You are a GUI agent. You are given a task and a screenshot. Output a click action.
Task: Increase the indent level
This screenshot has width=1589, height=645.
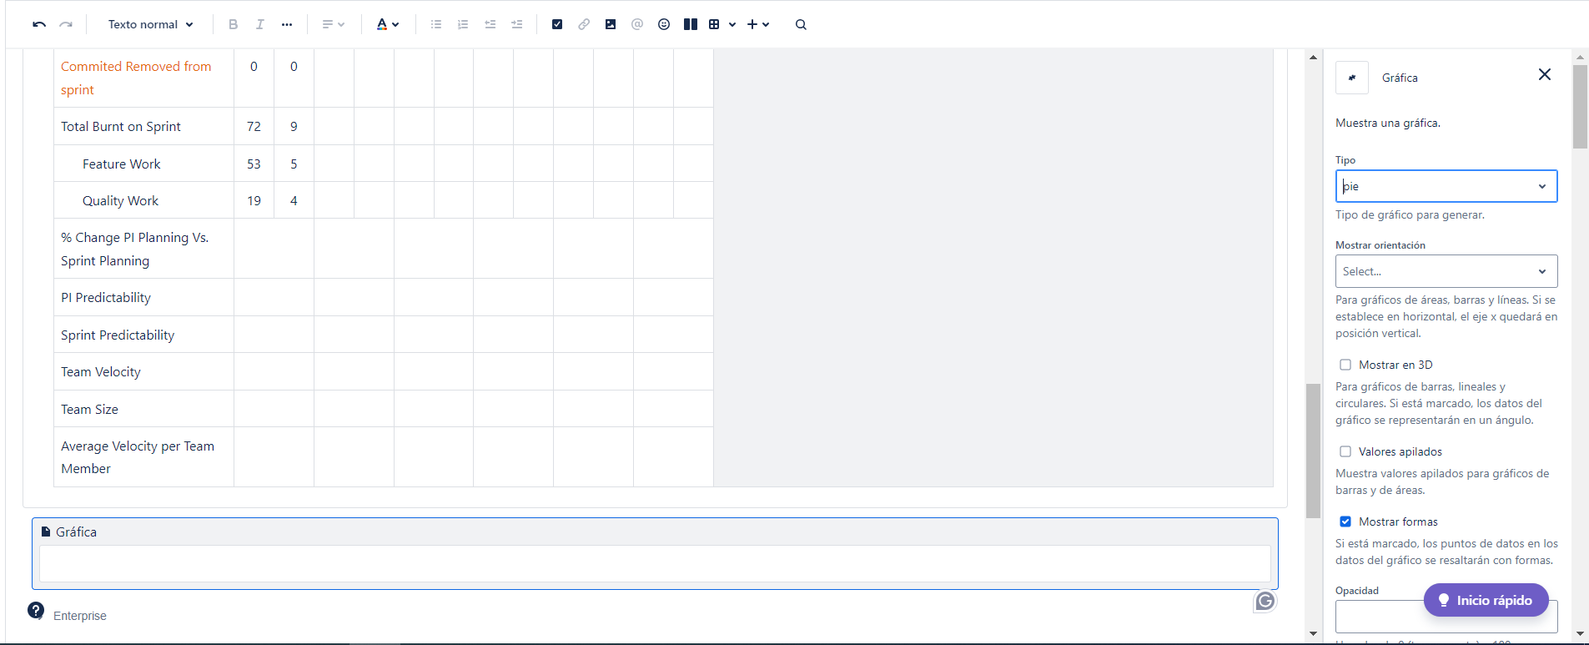tap(517, 24)
